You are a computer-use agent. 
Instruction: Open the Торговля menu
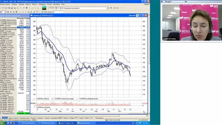21,4
